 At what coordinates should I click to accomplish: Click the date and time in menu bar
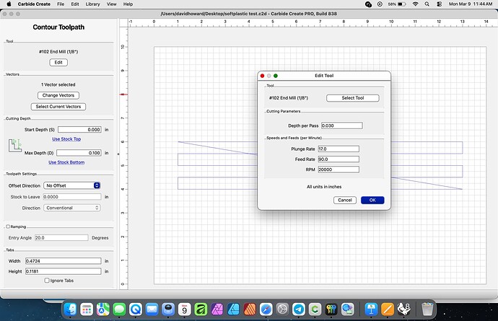[x=471, y=4]
